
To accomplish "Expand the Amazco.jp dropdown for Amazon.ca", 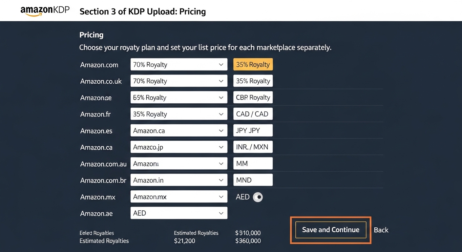I will [179, 147].
